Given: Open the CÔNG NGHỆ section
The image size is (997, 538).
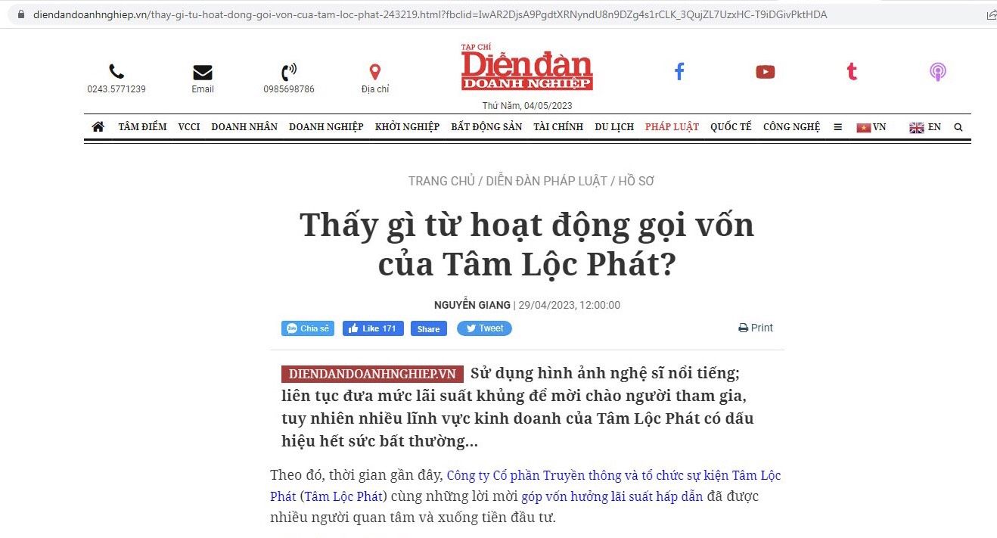Looking at the screenshot, I should pos(791,127).
